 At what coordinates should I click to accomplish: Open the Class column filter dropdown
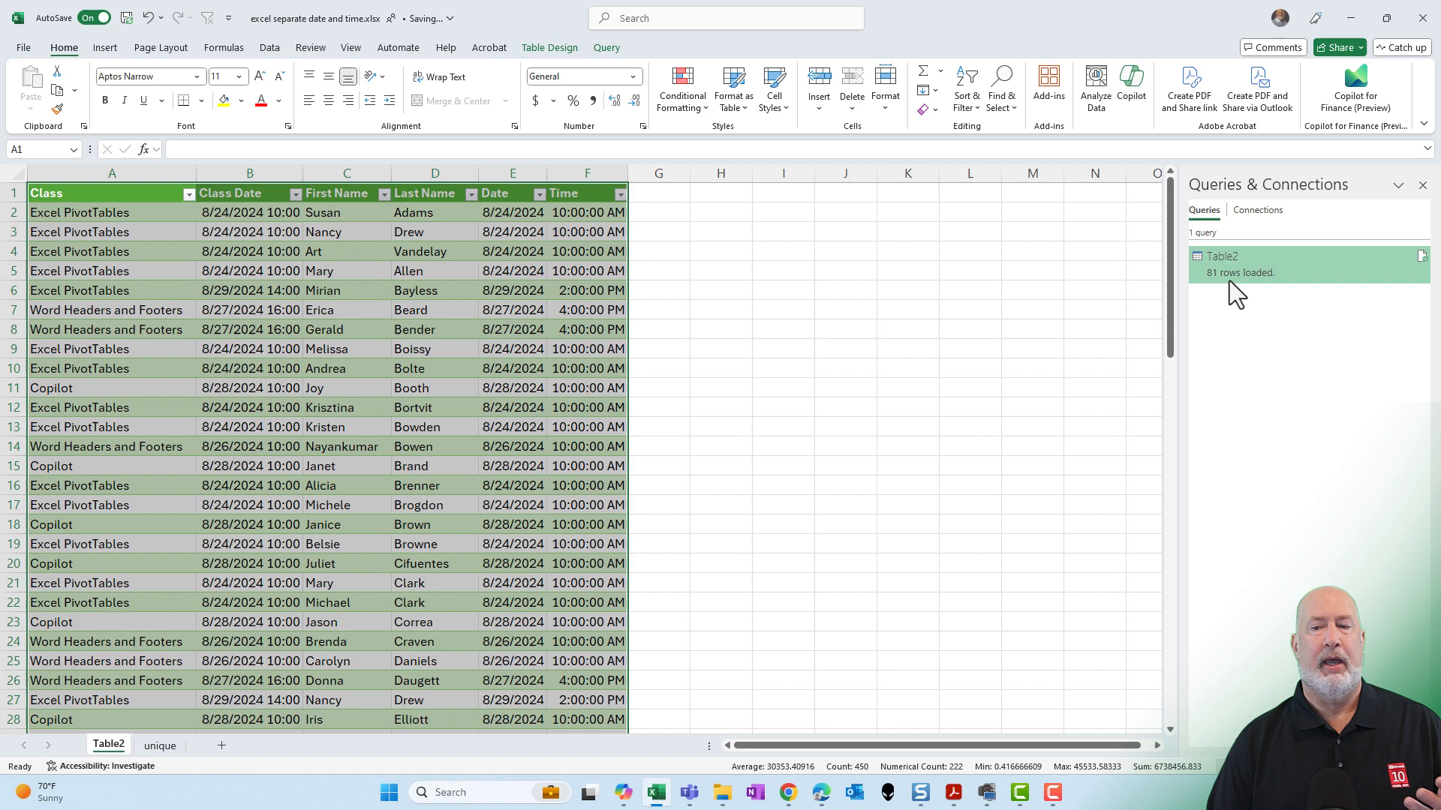[x=189, y=194]
